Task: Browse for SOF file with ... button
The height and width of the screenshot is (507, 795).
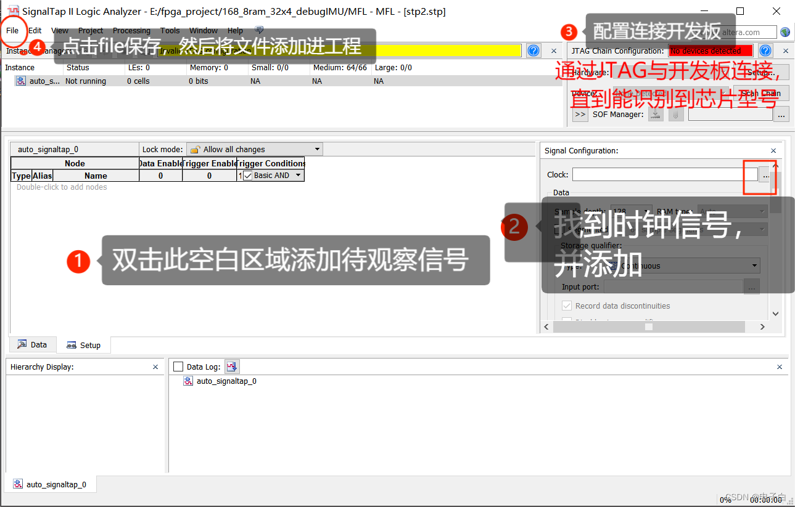Action: pyautogui.click(x=781, y=114)
